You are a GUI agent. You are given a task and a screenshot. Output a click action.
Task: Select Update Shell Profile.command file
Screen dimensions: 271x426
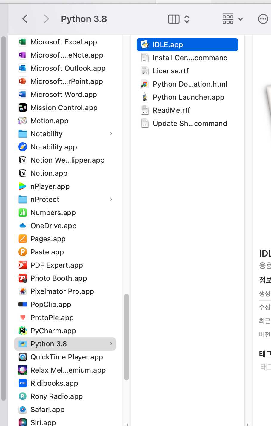(187, 124)
